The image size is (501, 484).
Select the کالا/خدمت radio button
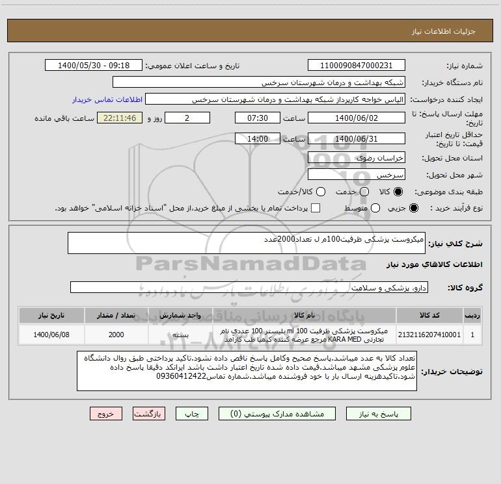point(321,192)
